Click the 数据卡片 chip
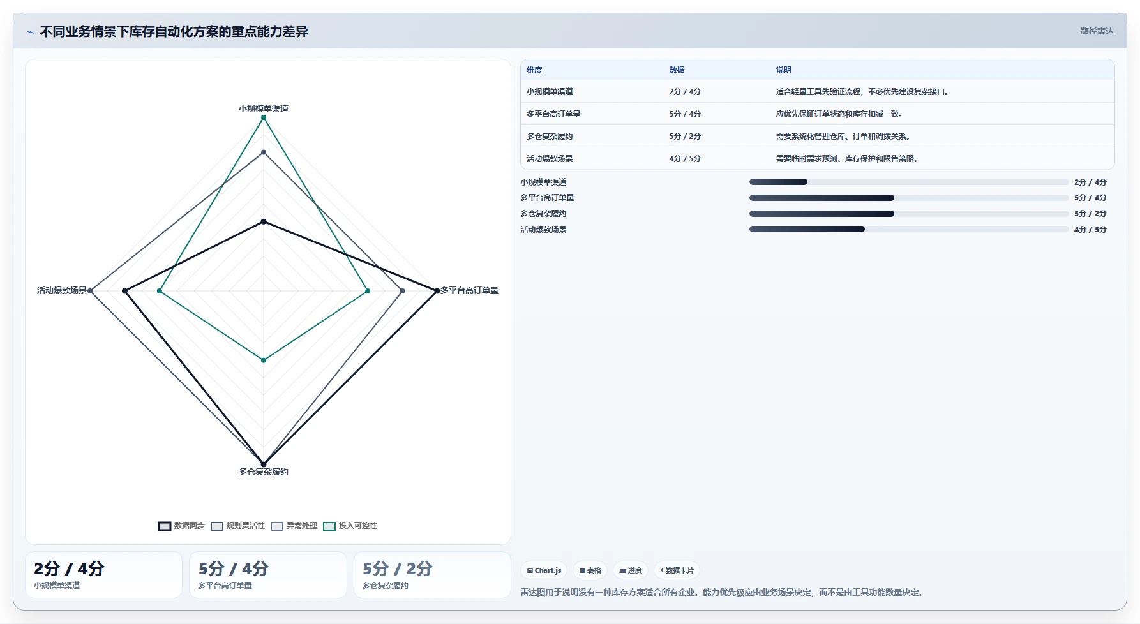Viewport: 1140px width, 624px height. (x=677, y=570)
